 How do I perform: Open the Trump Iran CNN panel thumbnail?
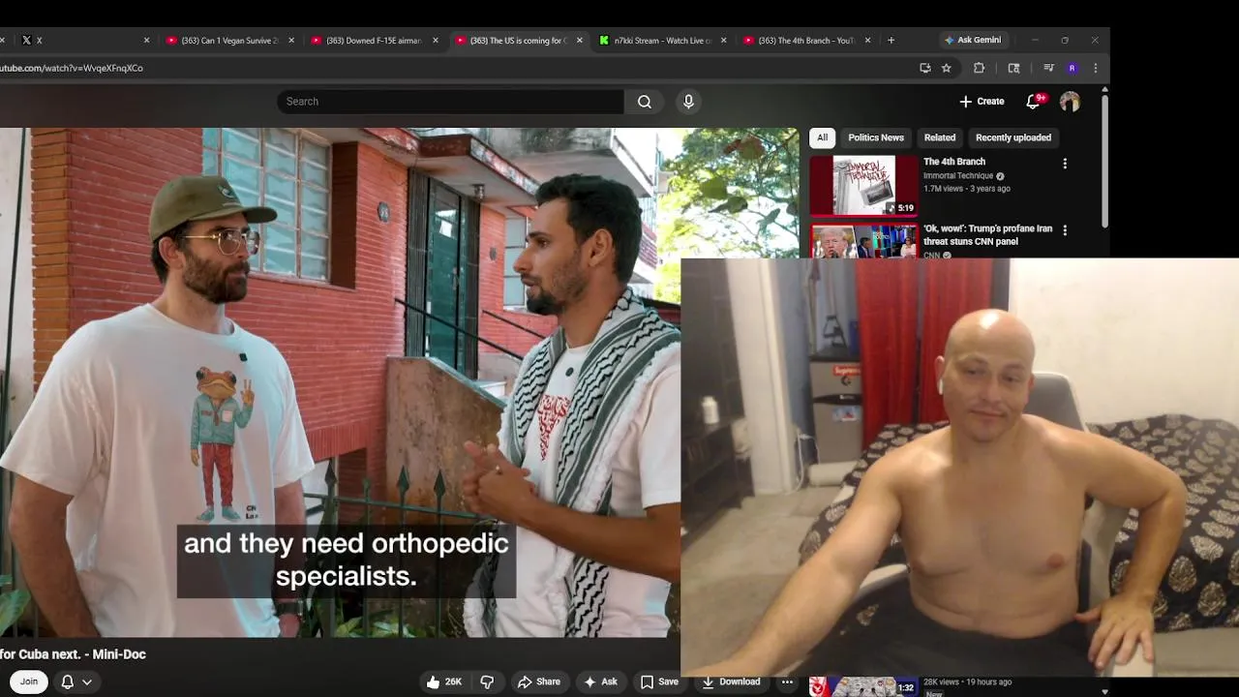tap(863, 241)
